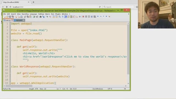The height and width of the screenshot is (99, 176).
Task: Save the current file with the Save icon
Action: tap(10, 17)
